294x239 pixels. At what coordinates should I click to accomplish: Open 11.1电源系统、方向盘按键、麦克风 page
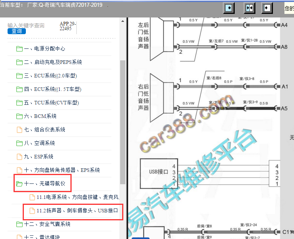click(x=78, y=197)
